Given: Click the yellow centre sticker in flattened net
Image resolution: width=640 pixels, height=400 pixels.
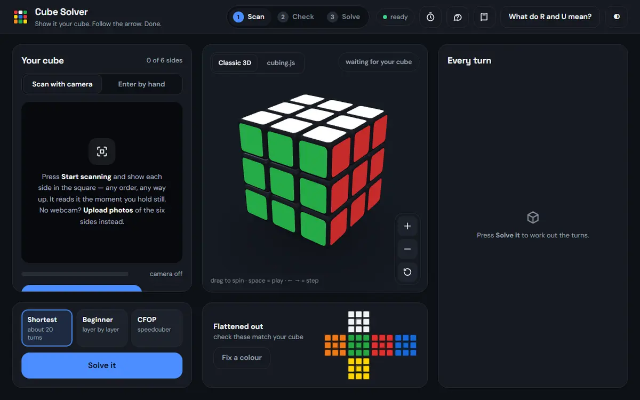Looking at the screenshot, I should click(x=359, y=369).
